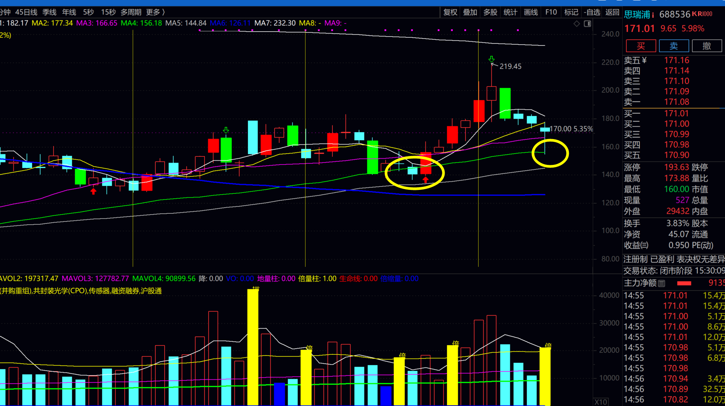Image resolution: width=725 pixels, height=406 pixels.
Task: Expand the 更多 periods menu
Action: point(155,12)
